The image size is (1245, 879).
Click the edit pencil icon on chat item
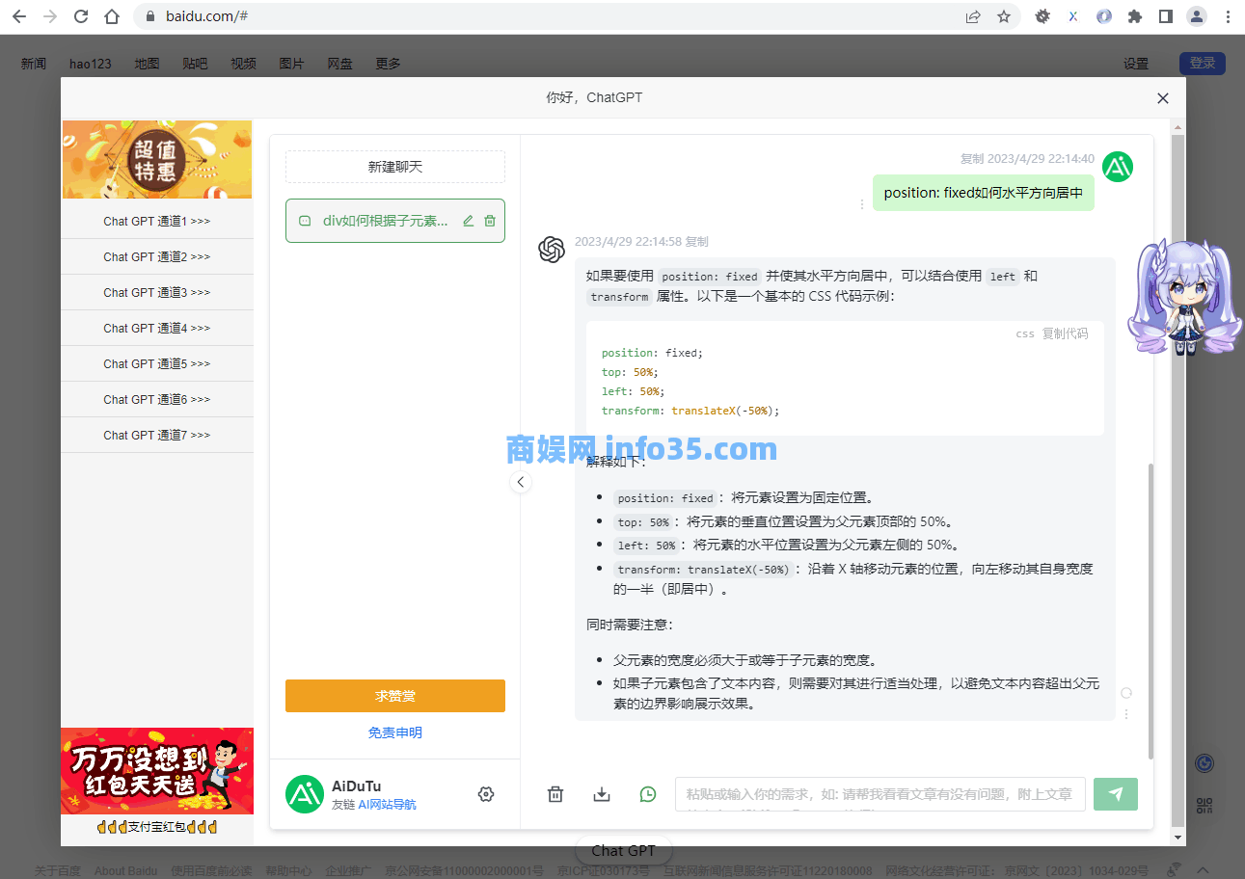469,221
